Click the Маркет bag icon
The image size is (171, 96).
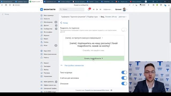(41, 63)
